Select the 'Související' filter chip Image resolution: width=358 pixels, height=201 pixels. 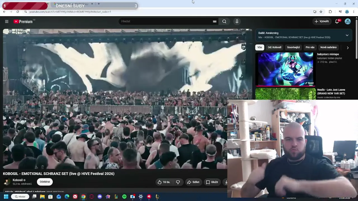pos(293,47)
